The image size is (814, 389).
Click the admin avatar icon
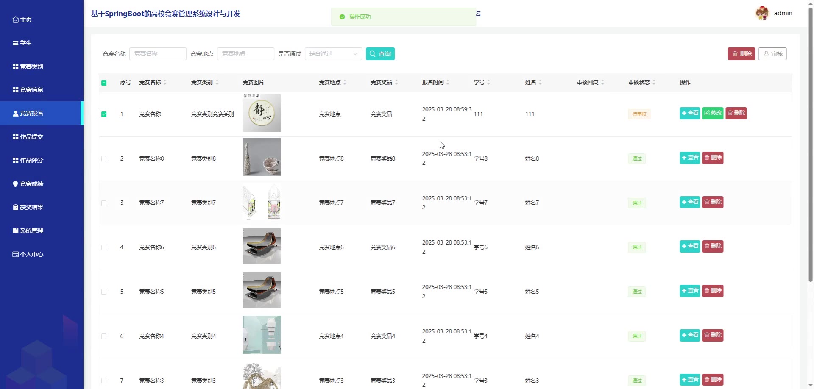tap(762, 13)
